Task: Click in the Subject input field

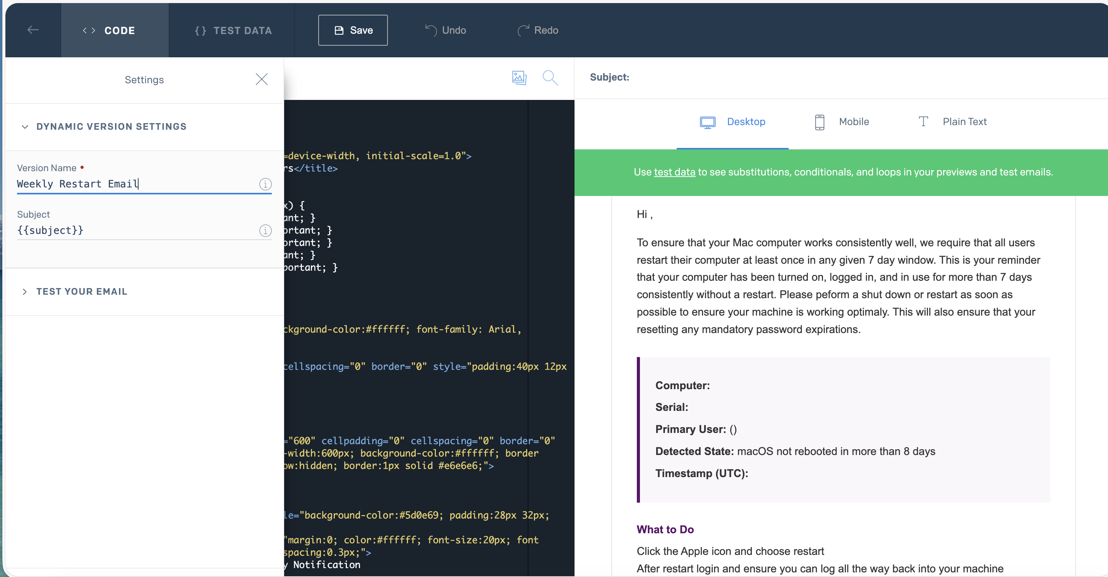Action: 129,231
